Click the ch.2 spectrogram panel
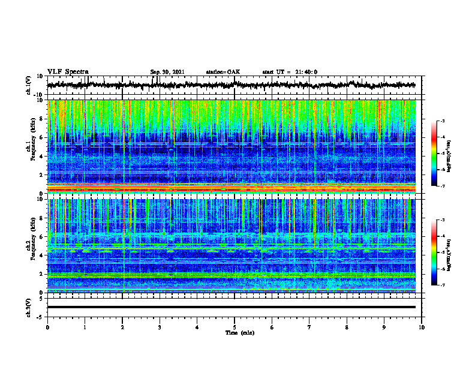 pos(231,246)
